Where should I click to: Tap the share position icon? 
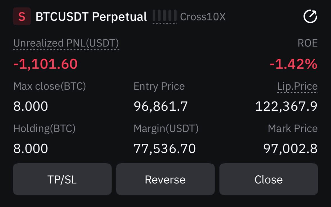pos(310,16)
